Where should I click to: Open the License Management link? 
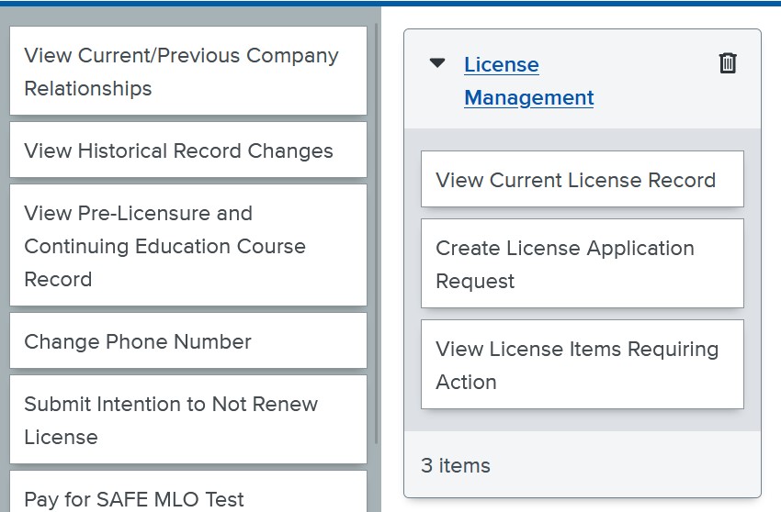point(528,81)
